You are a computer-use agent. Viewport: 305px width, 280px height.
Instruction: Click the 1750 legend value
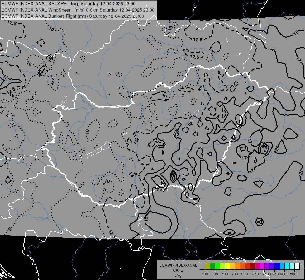point(264,274)
